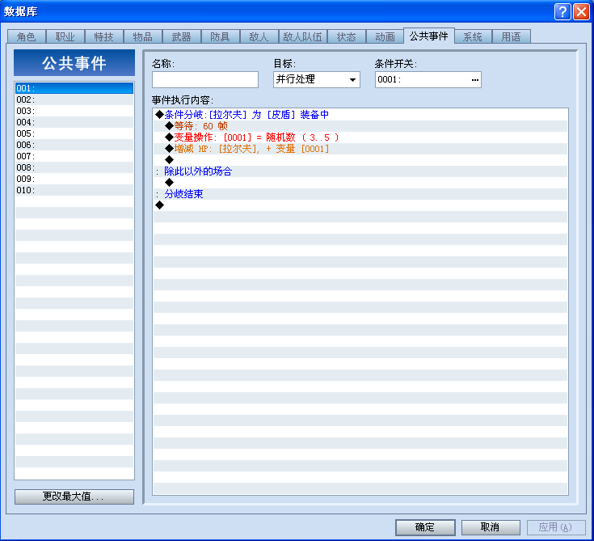Click the 确定 button

[x=425, y=527]
